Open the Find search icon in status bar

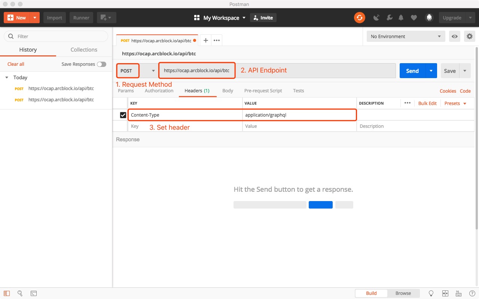pyautogui.click(x=20, y=293)
